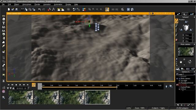The width and height of the screenshot is (196, 110).
Task: Collapse the Sphere2 object properties panel arrow
Action: tap(194, 17)
